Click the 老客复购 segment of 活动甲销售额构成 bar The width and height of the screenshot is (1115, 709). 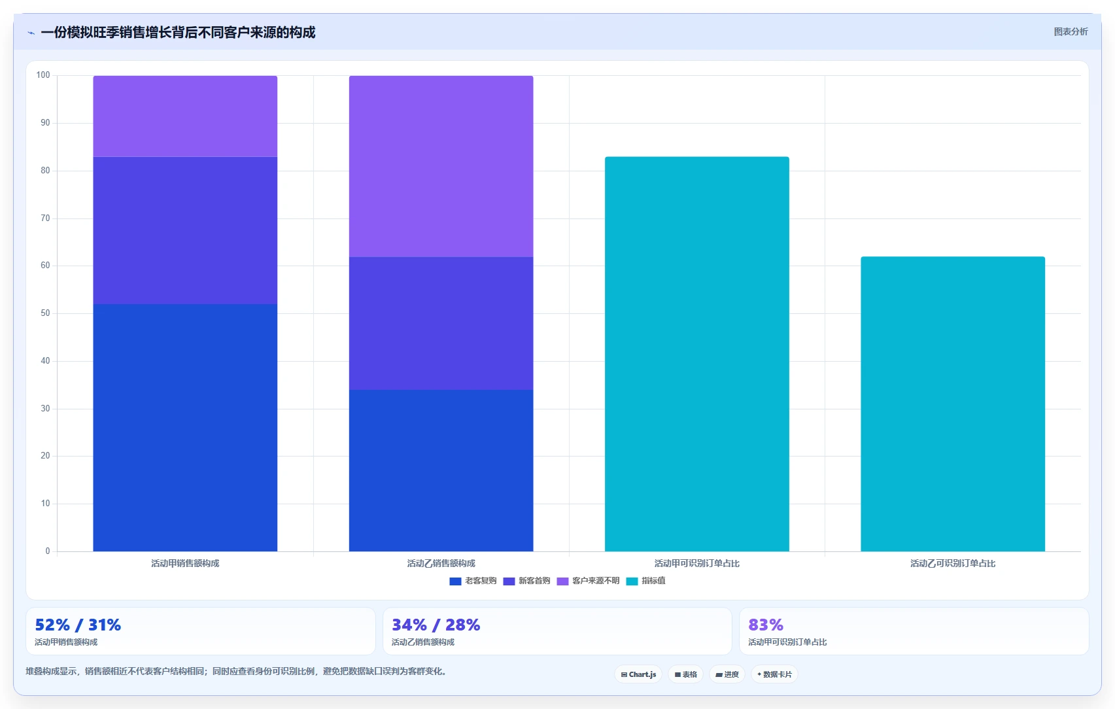tap(185, 428)
